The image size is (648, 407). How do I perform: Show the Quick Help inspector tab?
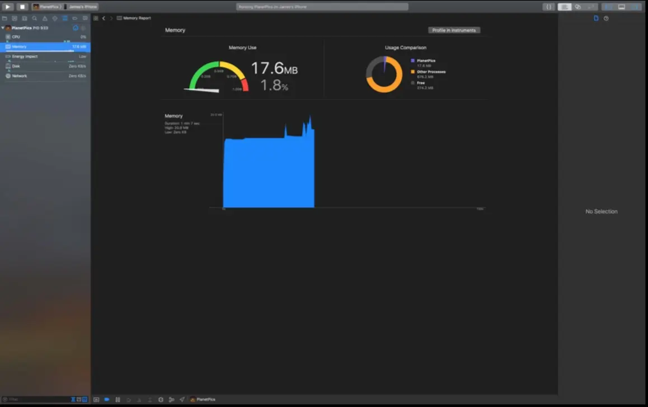point(606,18)
